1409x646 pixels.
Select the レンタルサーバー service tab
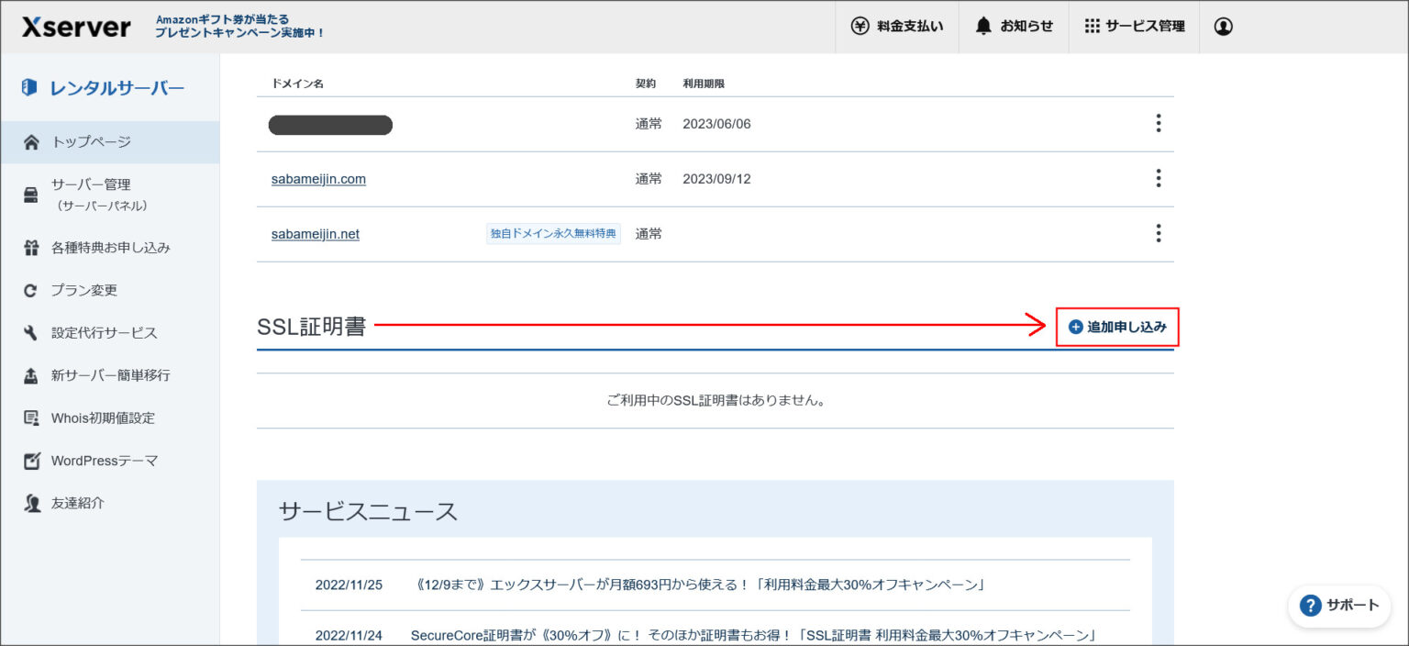tap(96, 87)
